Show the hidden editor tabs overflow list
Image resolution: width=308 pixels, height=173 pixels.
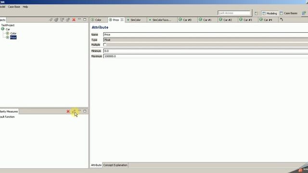(282, 20)
